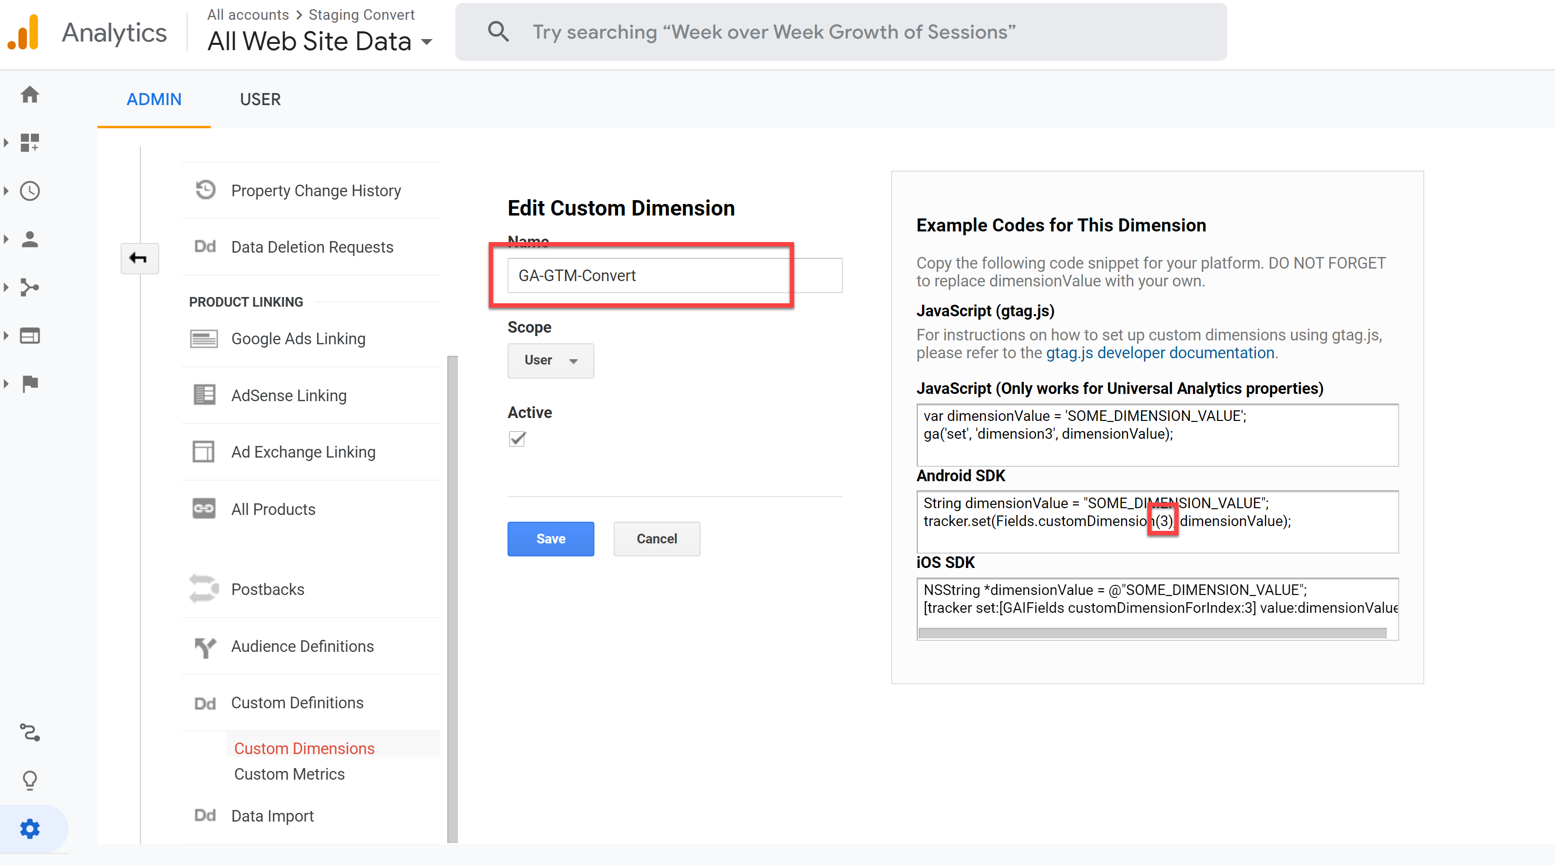Open the Scope dropdown showing User

click(x=550, y=360)
